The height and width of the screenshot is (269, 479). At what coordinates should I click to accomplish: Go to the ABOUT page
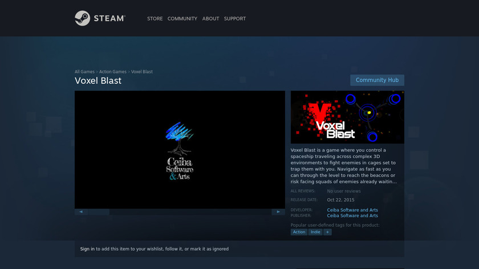pyautogui.click(x=210, y=19)
